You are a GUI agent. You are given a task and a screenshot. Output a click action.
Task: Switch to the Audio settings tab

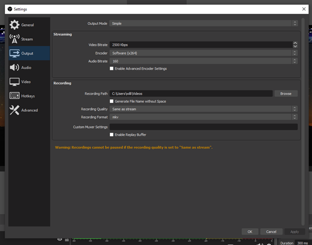26,67
